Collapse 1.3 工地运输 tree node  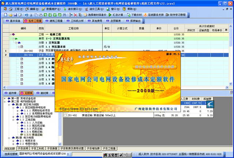[x=13, y=120]
